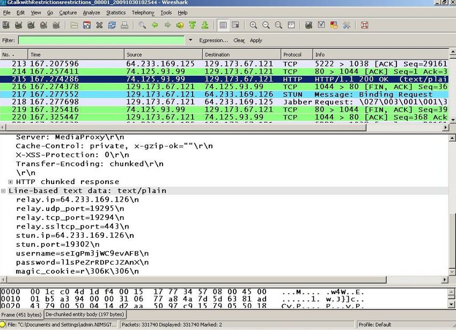The image size is (456, 330).
Task: Open recent filters dropdown arrow
Action: (x=190, y=40)
